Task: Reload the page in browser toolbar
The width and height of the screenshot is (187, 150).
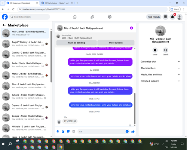Action: pyautogui.click(x=13, y=9)
